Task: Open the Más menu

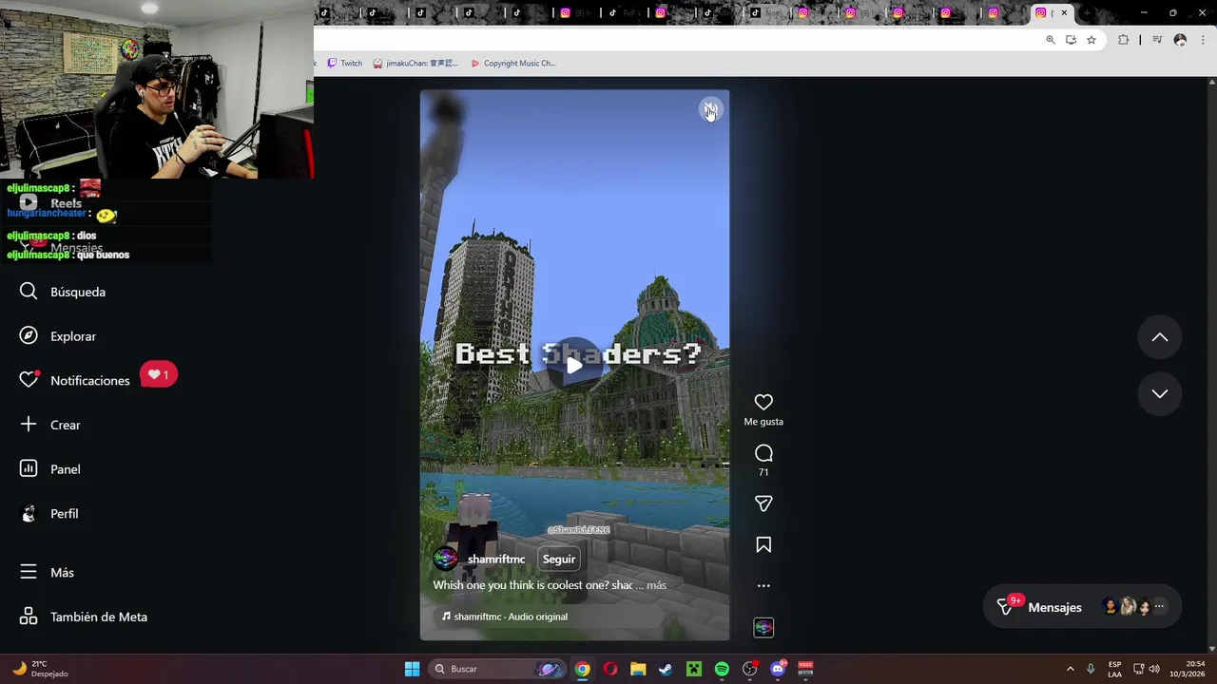Action: pyautogui.click(x=47, y=572)
